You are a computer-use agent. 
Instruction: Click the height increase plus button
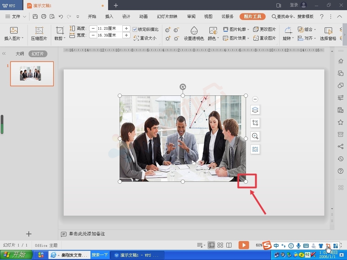pos(126,28)
